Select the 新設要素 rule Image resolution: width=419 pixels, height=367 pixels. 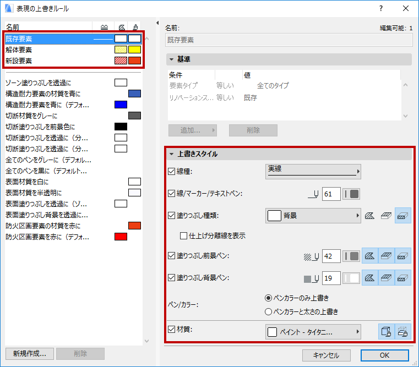[73, 61]
